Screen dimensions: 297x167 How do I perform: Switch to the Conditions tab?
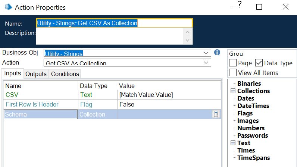65,74
